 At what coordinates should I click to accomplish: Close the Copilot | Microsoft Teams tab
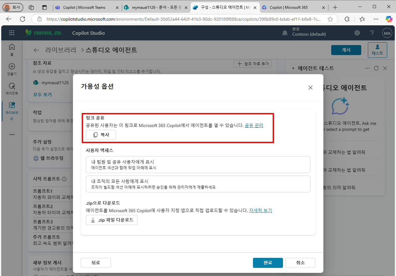tap(117, 7)
